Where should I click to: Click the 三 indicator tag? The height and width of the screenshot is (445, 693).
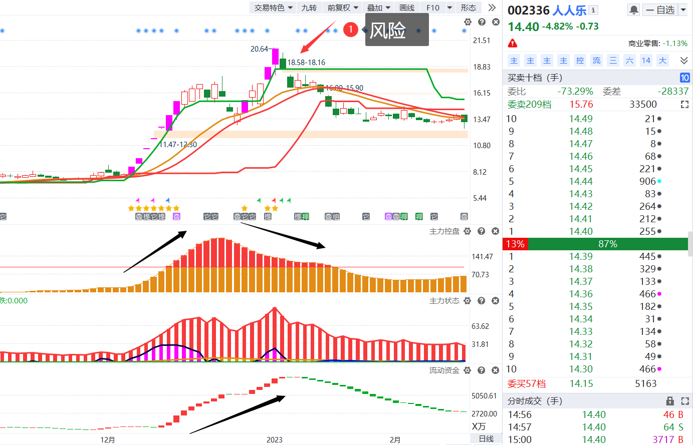(x=613, y=61)
